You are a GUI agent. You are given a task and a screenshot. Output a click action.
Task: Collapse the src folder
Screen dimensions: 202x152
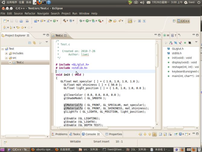pos(6,58)
